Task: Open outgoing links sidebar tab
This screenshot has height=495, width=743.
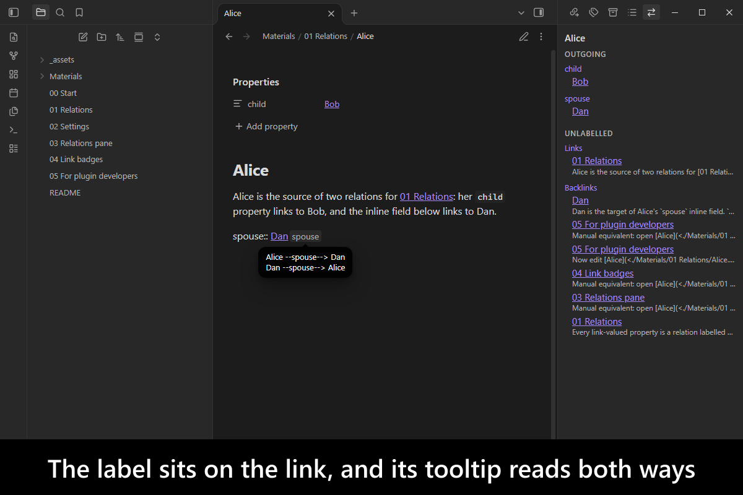Action: point(575,12)
